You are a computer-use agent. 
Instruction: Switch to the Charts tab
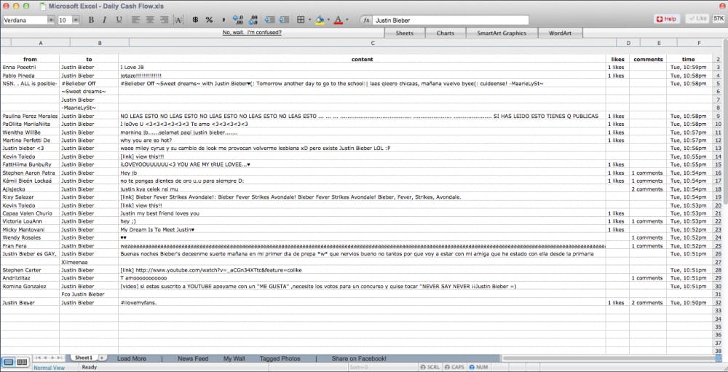(x=445, y=33)
